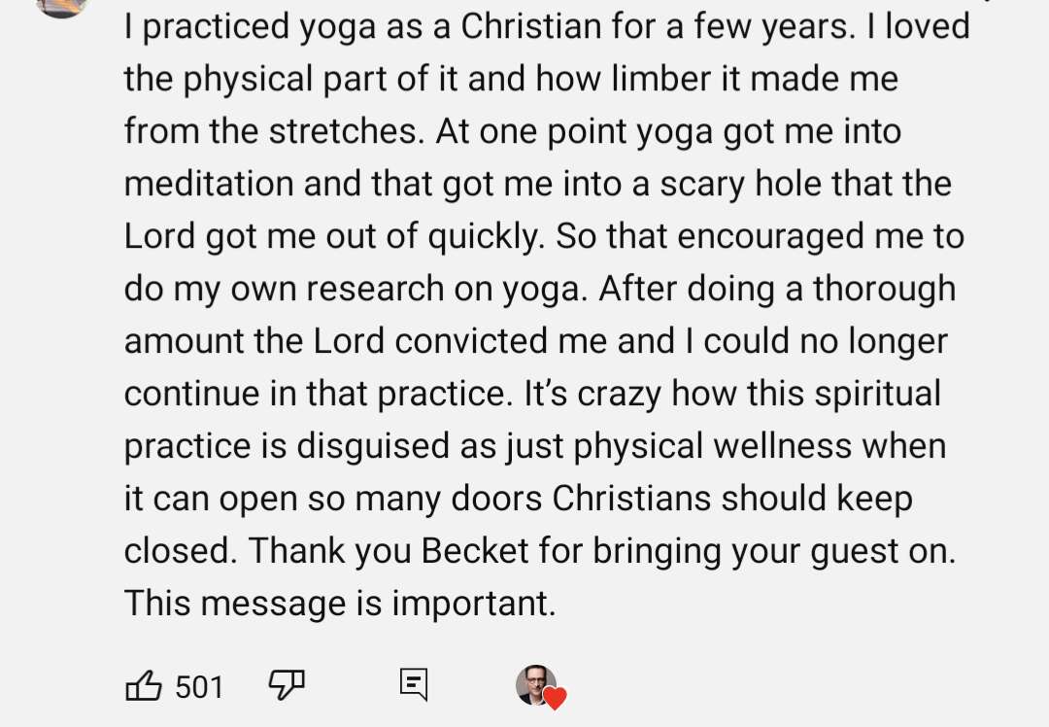Click the phrase "Lord convicted me"
The height and width of the screenshot is (727, 1049).
461,341
